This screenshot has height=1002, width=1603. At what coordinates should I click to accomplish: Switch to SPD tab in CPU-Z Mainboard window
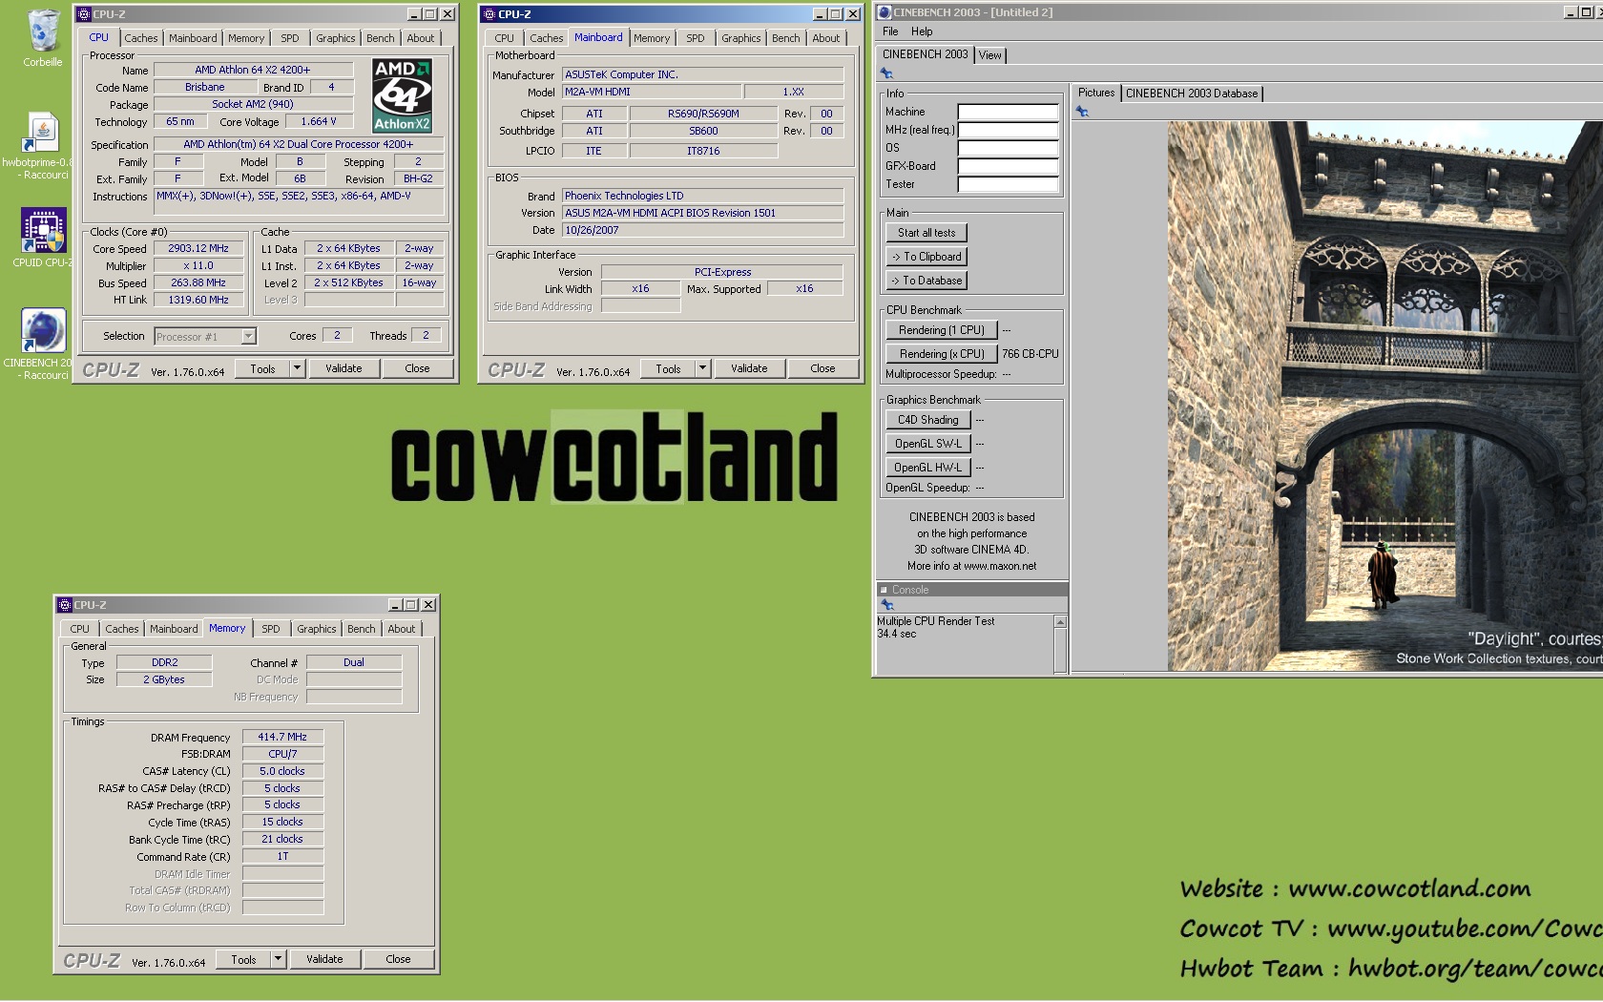point(696,38)
